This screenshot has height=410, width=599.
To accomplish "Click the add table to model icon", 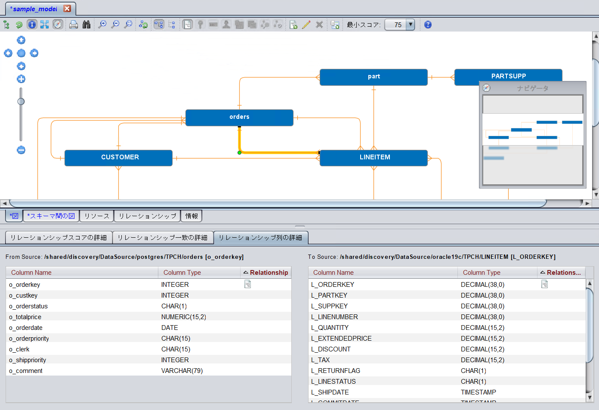I will (x=335, y=25).
